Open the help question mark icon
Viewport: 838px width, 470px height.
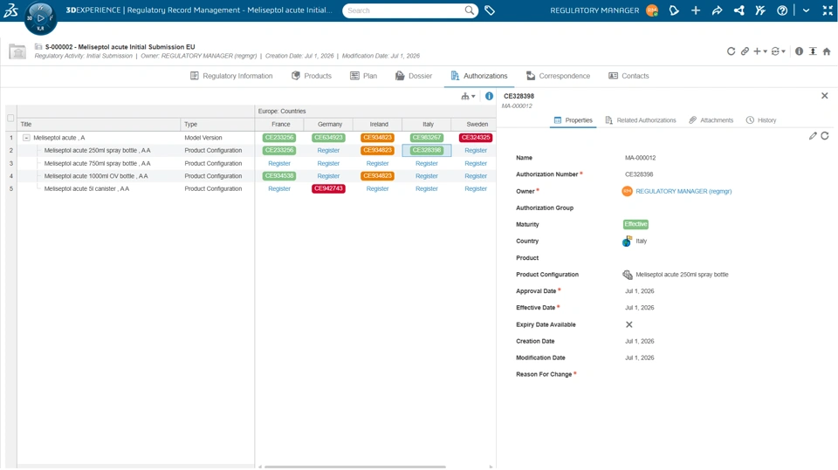point(782,10)
